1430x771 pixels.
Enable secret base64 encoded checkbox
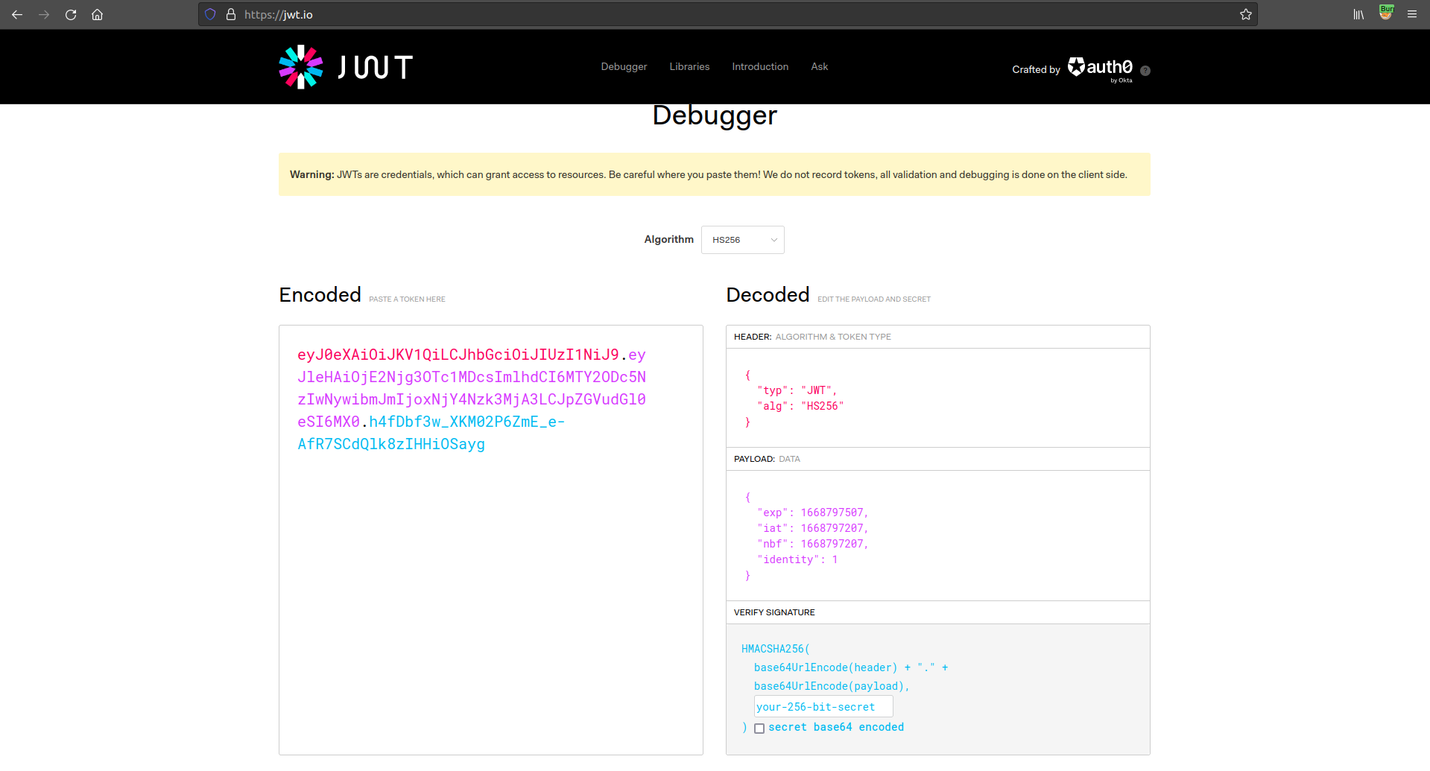[759, 729]
